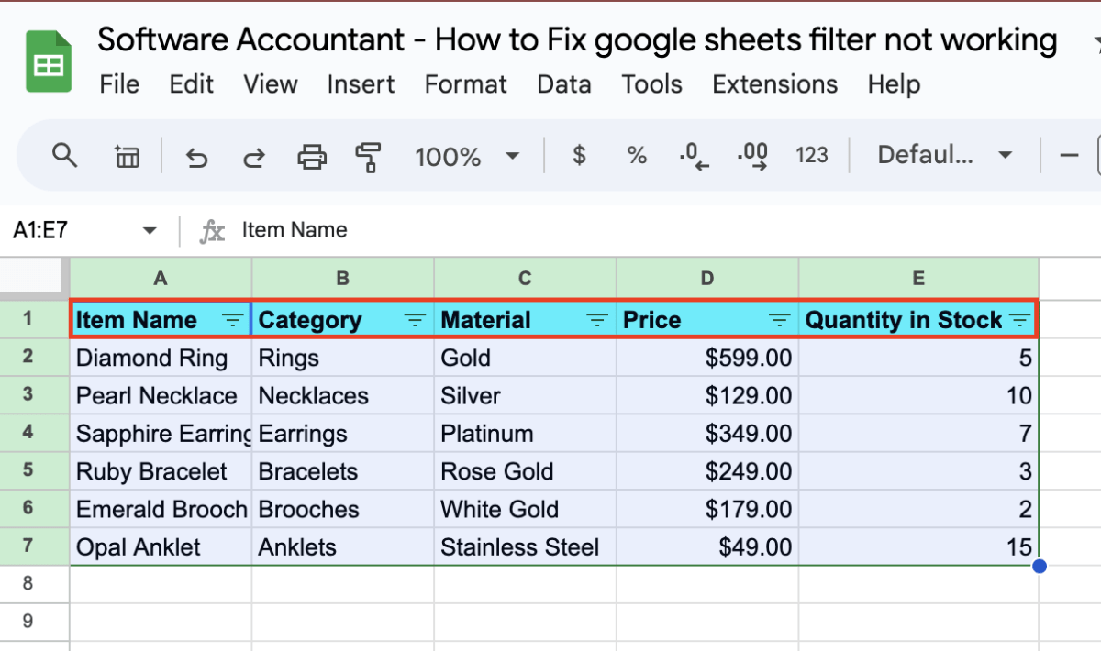This screenshot has width=1101, height=651.
Task: Click the undo arrow icon
Action: pos(196,157)
